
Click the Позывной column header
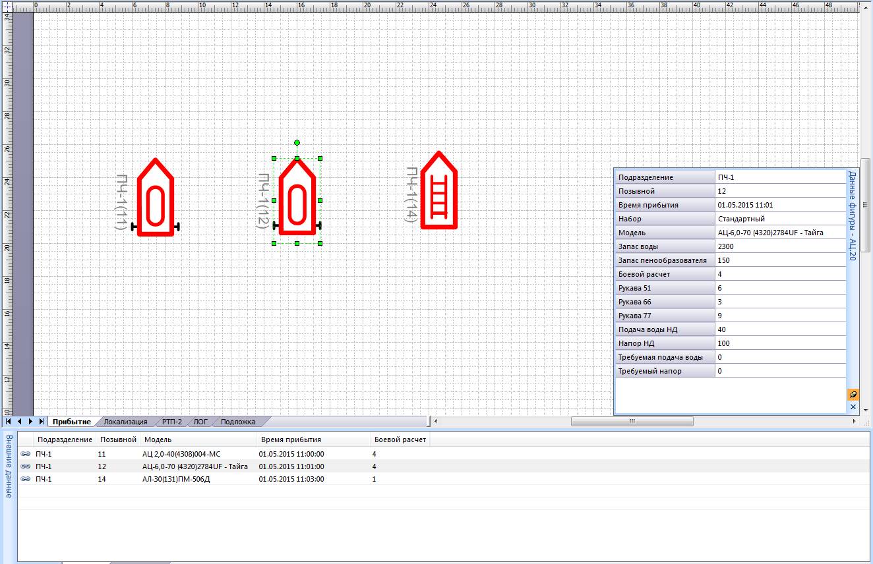[x=118, y=439]
